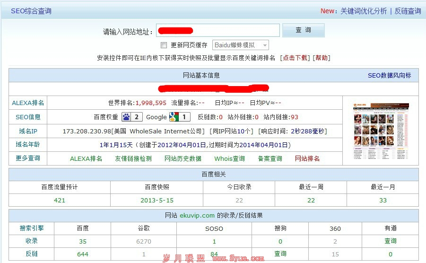Image resolution: width=426 pixels, height=263 pixels.
Task: Click the 有道 收录 查询 link
Action: tap(391, 241)
